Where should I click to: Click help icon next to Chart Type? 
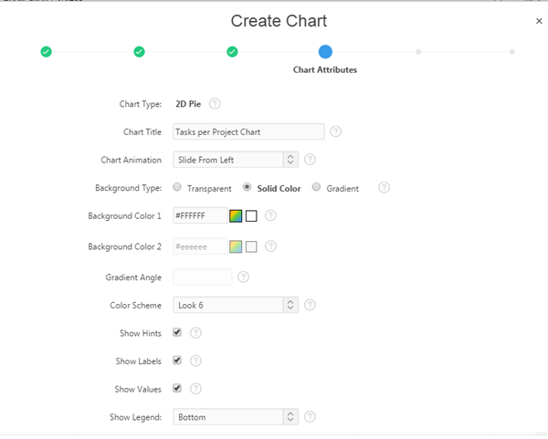pos(215,104)
